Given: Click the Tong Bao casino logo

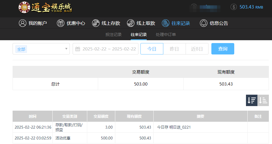Looking at the screenshot, I should pyautogui.click(x=45, y=7).
